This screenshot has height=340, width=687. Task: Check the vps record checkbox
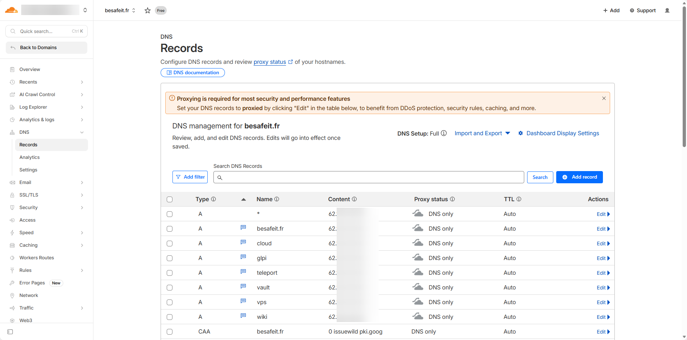tap(170, 302)
